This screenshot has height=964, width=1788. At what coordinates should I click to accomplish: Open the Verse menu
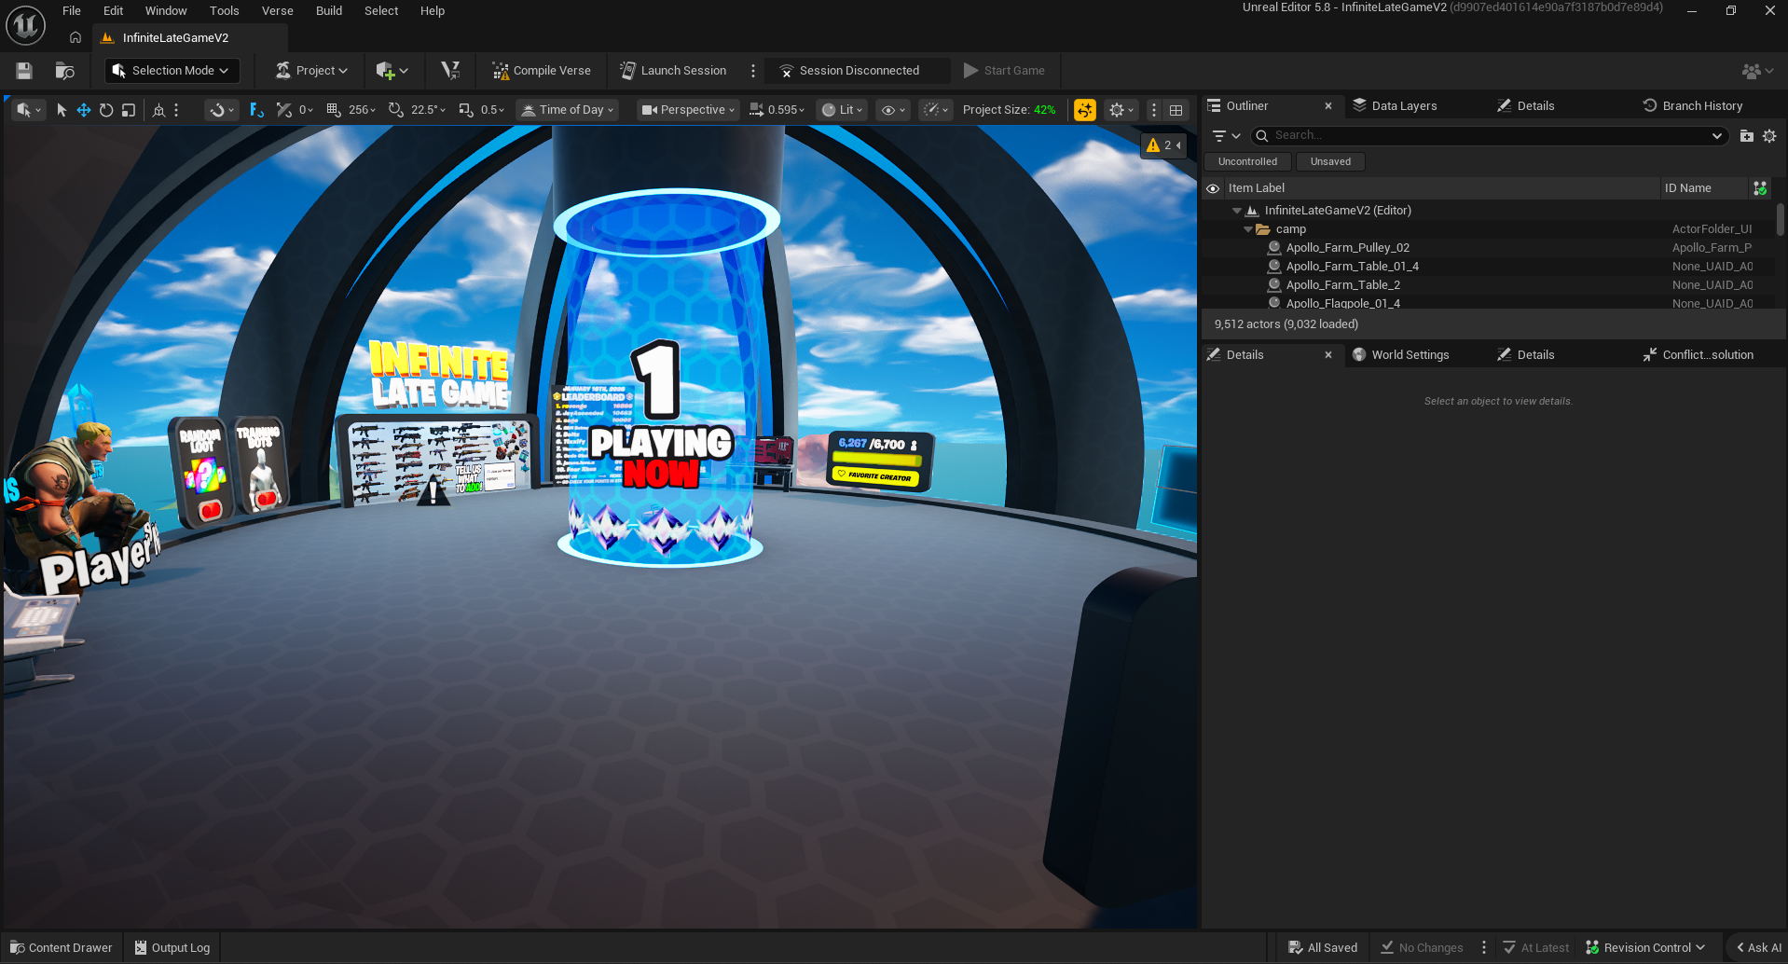coord(278,11)
